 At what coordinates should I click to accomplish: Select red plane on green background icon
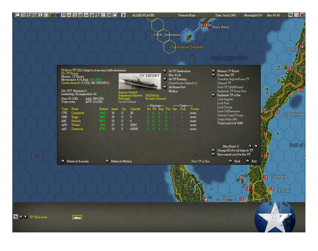(x=52, y=15)
